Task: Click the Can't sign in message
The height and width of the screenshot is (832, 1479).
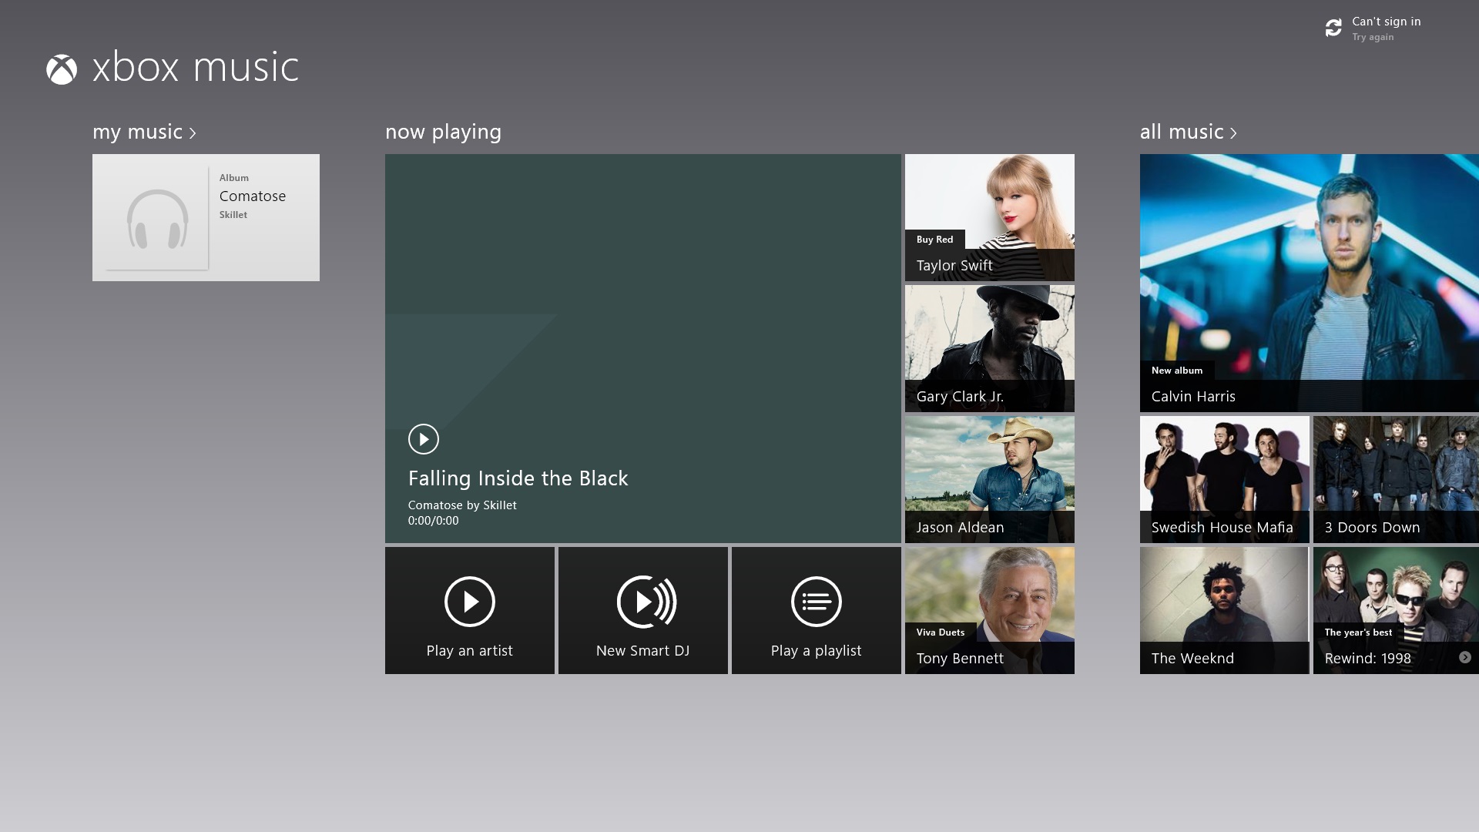Action: 1387,22
